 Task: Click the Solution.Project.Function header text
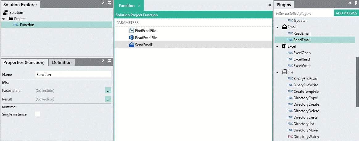point(137,15)
